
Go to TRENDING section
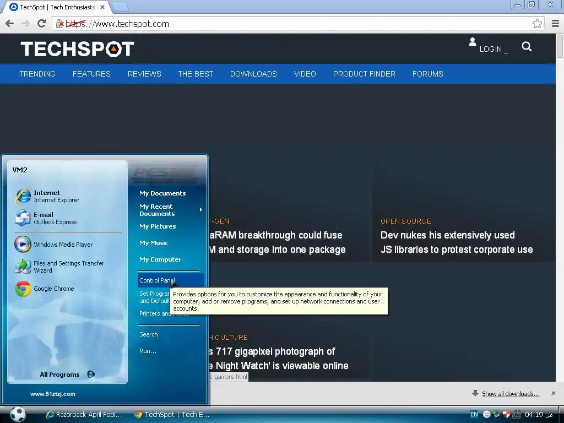(37, 74)
